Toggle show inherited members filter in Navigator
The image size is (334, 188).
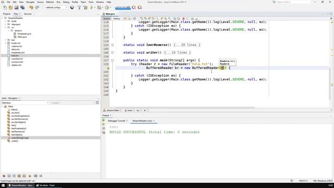[x=4, y=176]
